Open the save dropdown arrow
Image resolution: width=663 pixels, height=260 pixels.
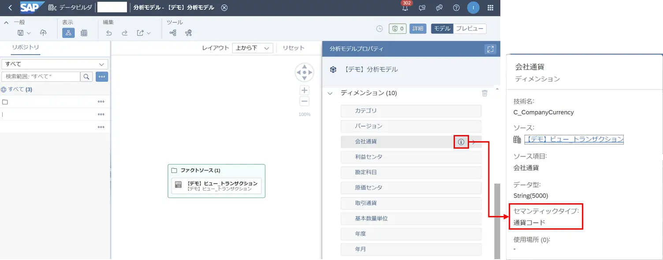click(29, 33)
